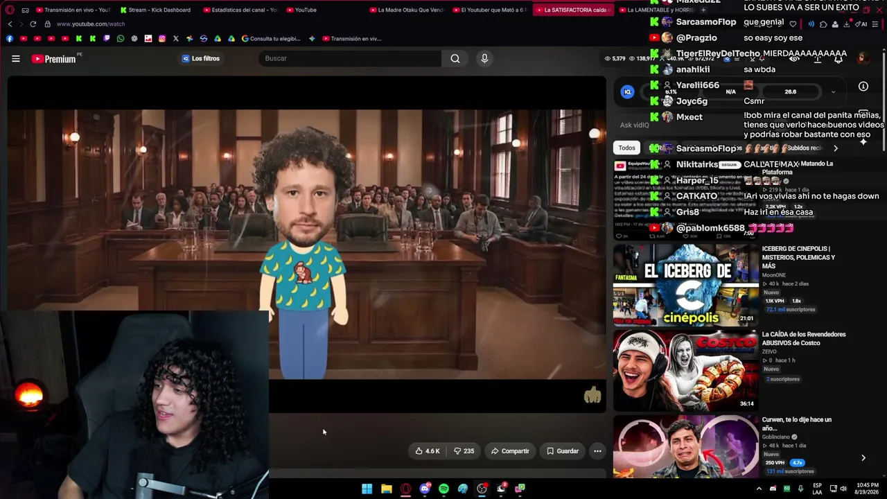
Task: Open Spotify from the taskbar
Action: (443, 489)
